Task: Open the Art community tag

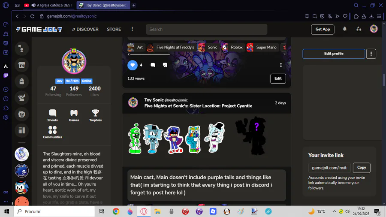Action: click(136, 47)
